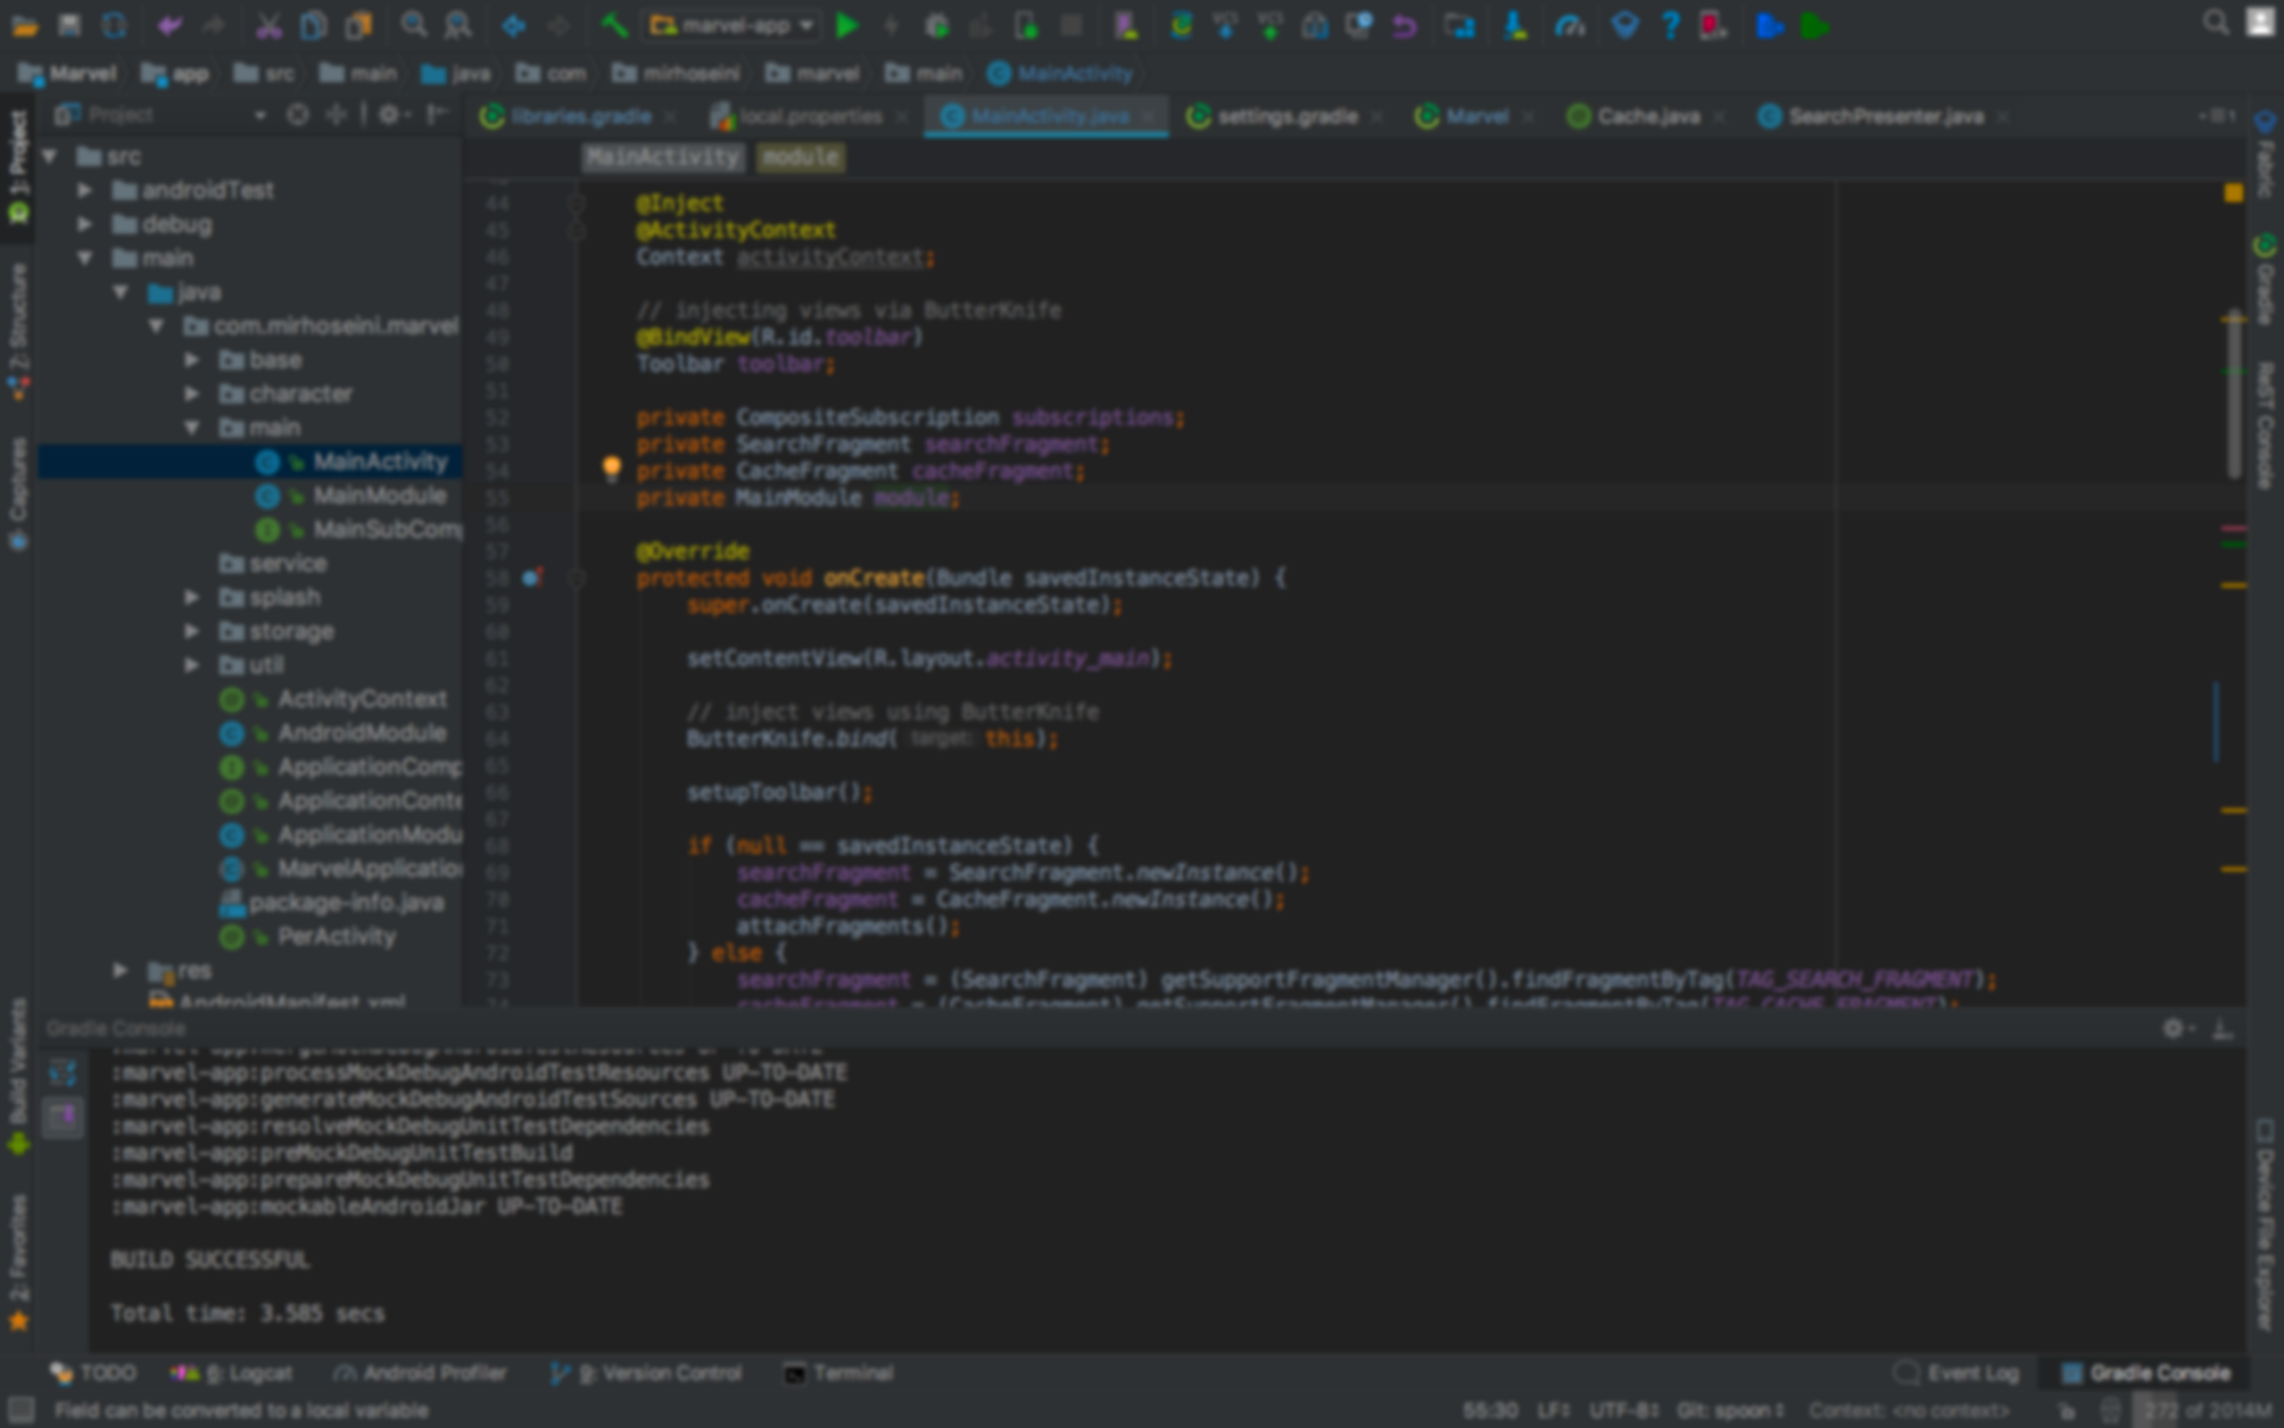Click the Search Everywhere magnifier icon
This screenshot has height=1428, width=2284.
[2215, 22]
